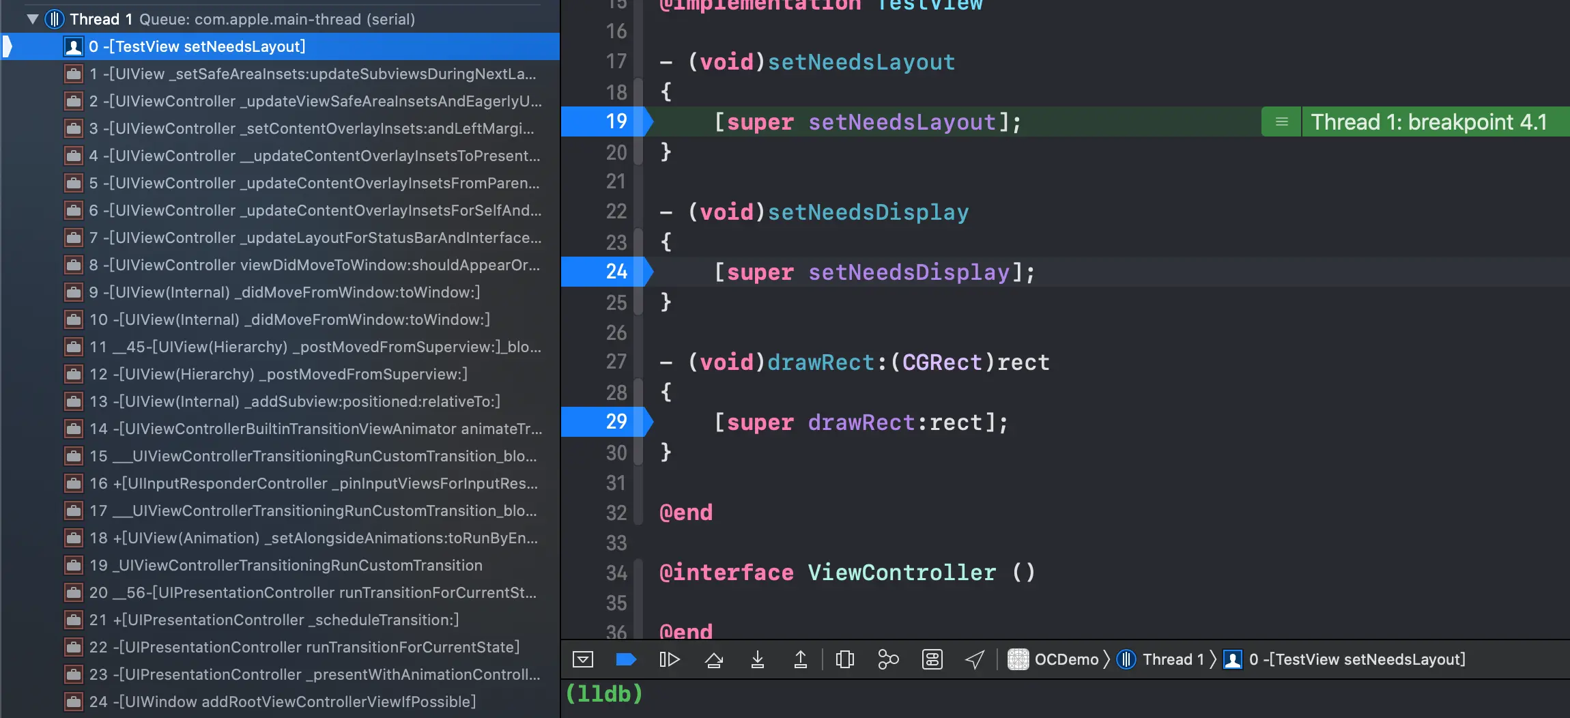Open the OCDemo process in jump bar
The image size is (1570, 718).
[1054, 659]
